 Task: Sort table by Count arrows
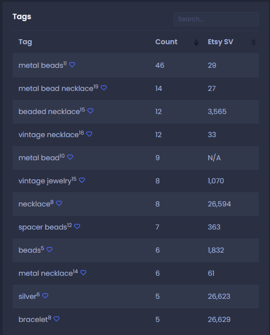[x=196, y=42]
